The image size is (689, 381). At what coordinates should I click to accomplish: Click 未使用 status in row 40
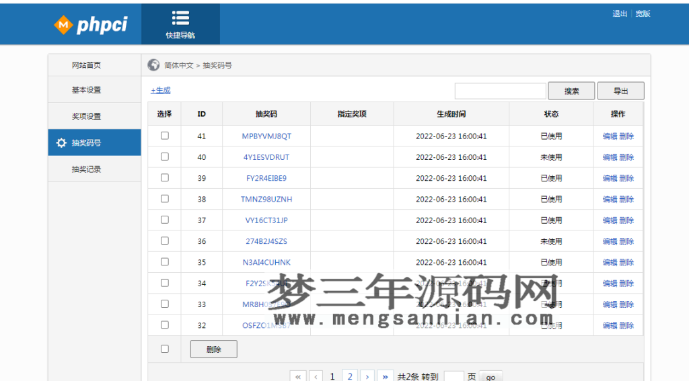pyautogui.click(x=551, y=157)
